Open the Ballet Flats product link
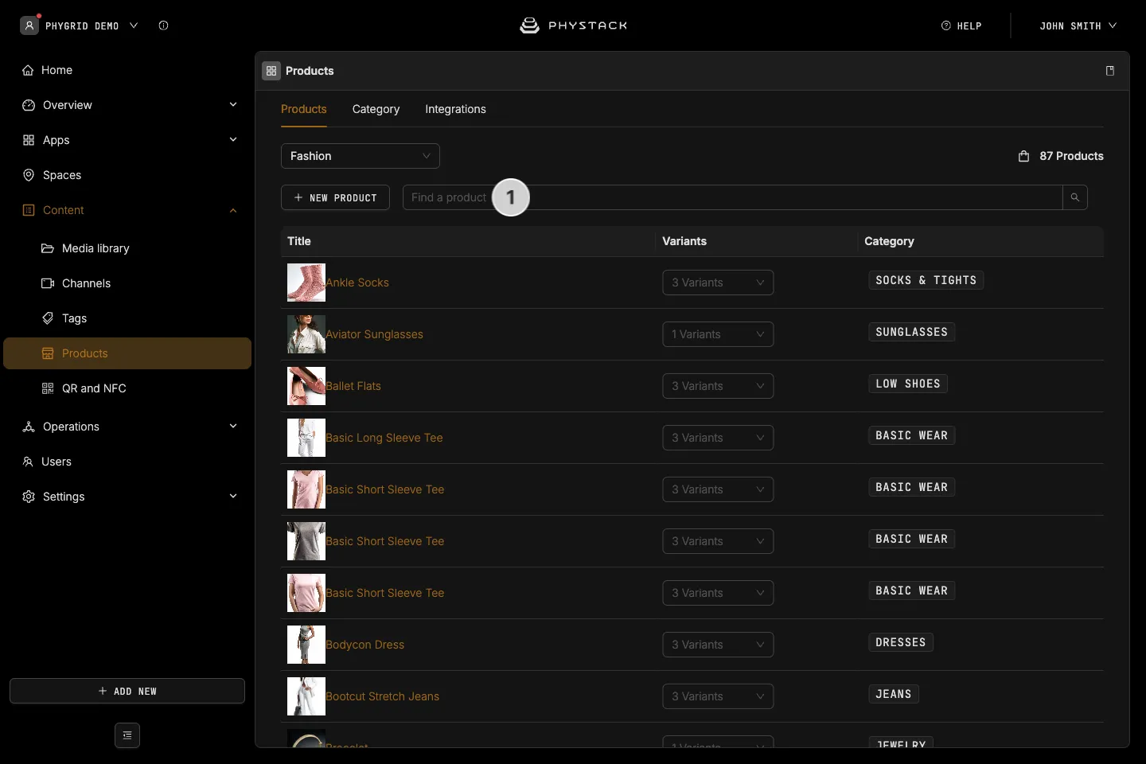Viewport: 1146px width, 764px height. pyautogui.click(x=353, y=386)
